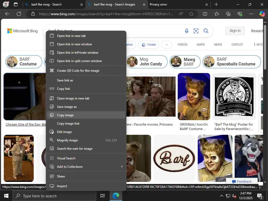Click the Sign in button
Screen dimensions: 268x201
(235, 31)
